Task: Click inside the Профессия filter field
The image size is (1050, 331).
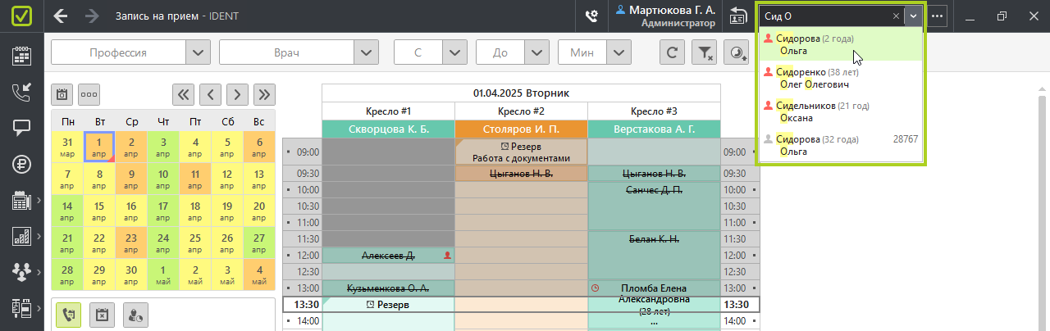Action: tap(118, 52)
